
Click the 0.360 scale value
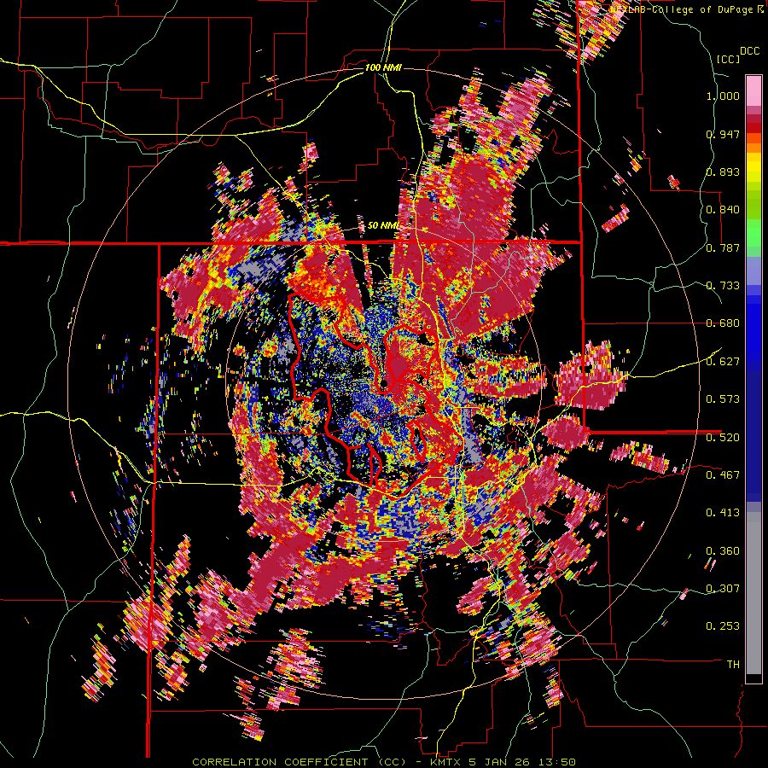[x=723, y=551]
